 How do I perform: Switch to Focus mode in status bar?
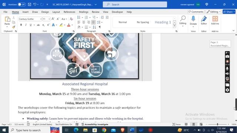(x=177, y=125)
